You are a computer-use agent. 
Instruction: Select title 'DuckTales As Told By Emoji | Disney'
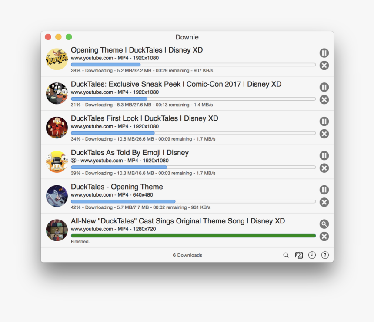point(130,153)
